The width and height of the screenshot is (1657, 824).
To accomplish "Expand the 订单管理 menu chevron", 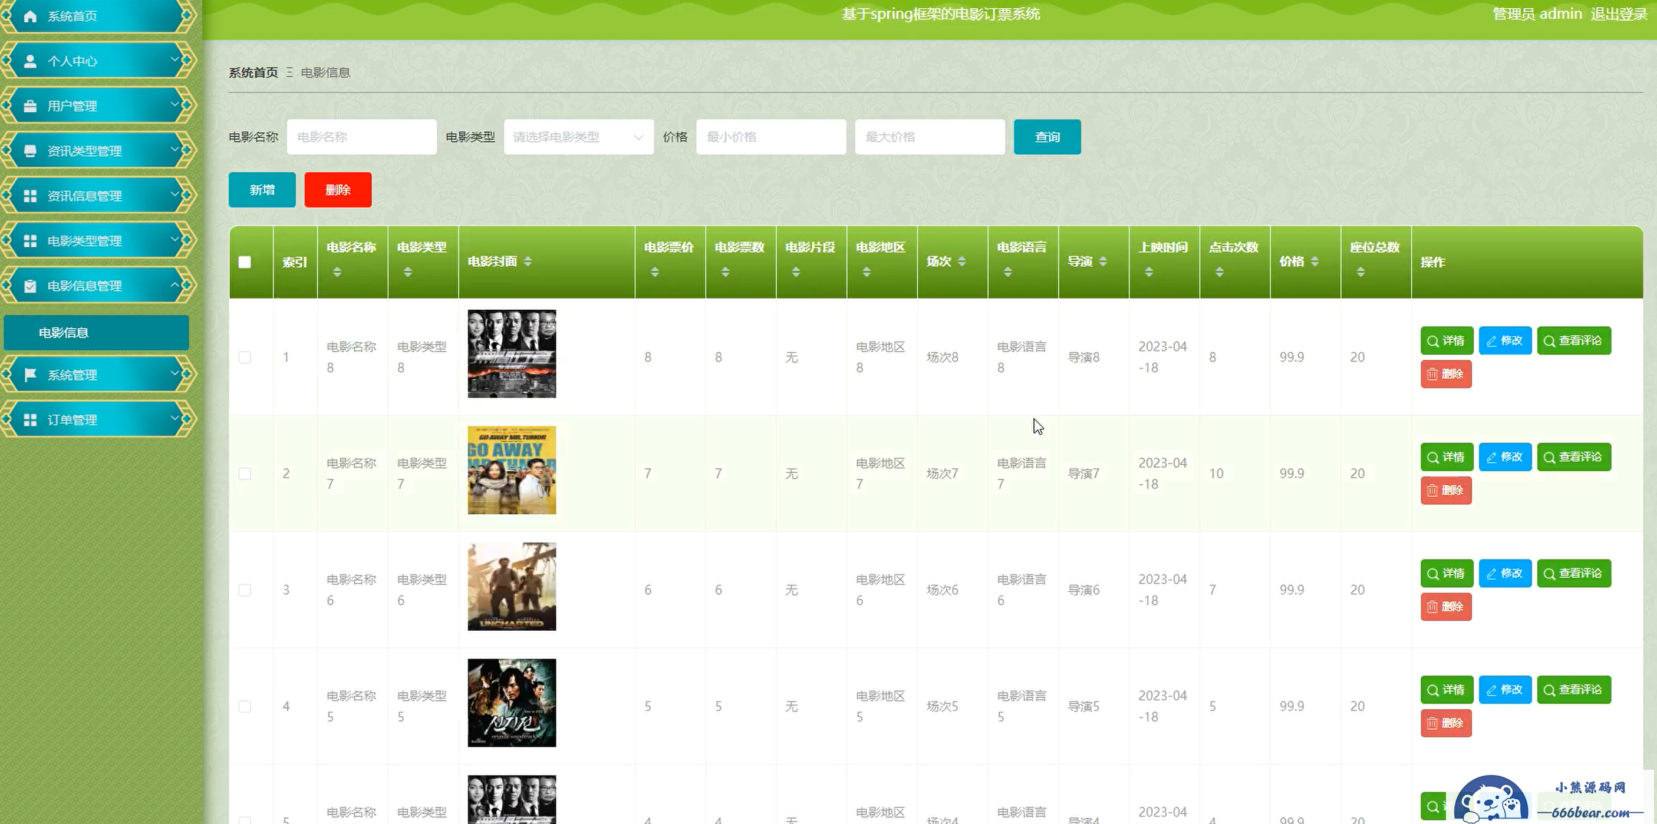I will [174, 418].
